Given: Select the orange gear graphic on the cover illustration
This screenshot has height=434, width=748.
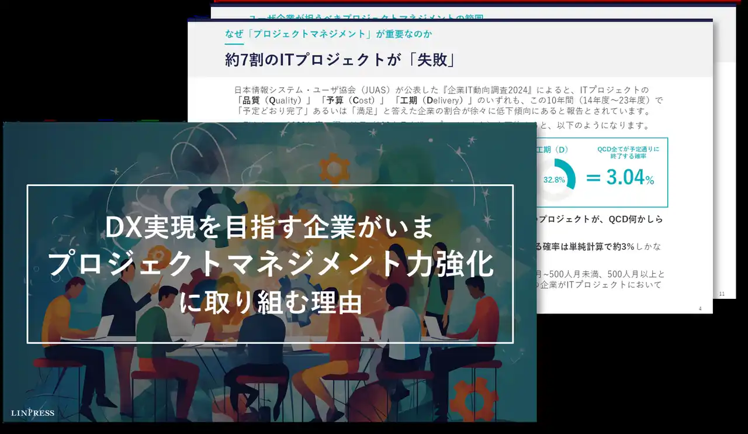Looking at the screenshot, I should pyautogui.click(x=334, y=167).
